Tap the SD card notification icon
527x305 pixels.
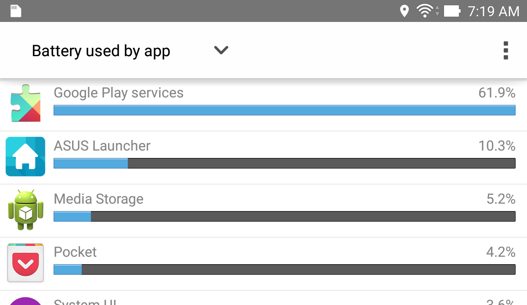(16, 11)
